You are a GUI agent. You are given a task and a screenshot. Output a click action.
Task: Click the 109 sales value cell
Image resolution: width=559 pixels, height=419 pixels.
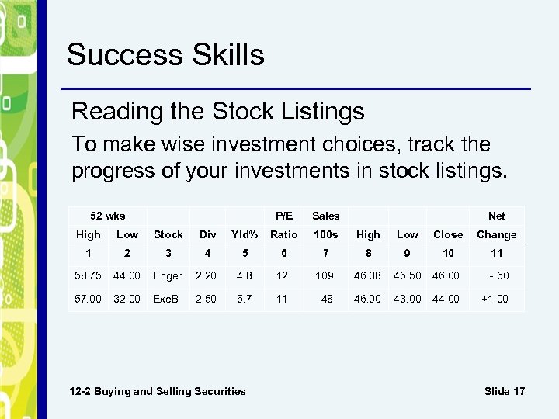tap(325, 275)
